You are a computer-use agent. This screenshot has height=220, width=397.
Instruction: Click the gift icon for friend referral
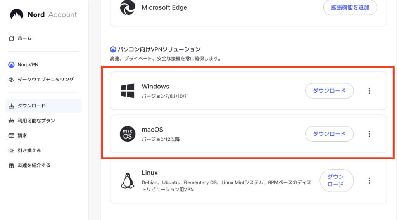[11, 166]
